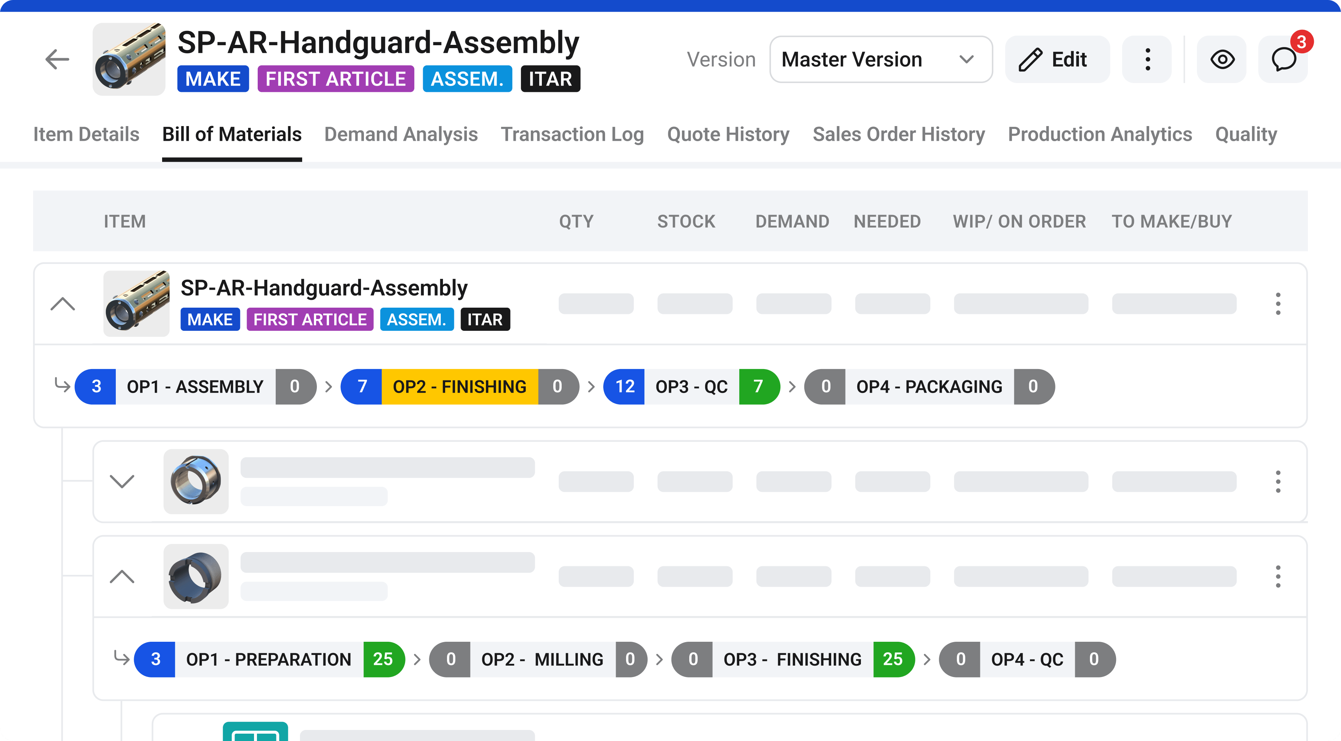
Task: Open three-dot menu for threaded ring component
Action: coord(1277,576)
